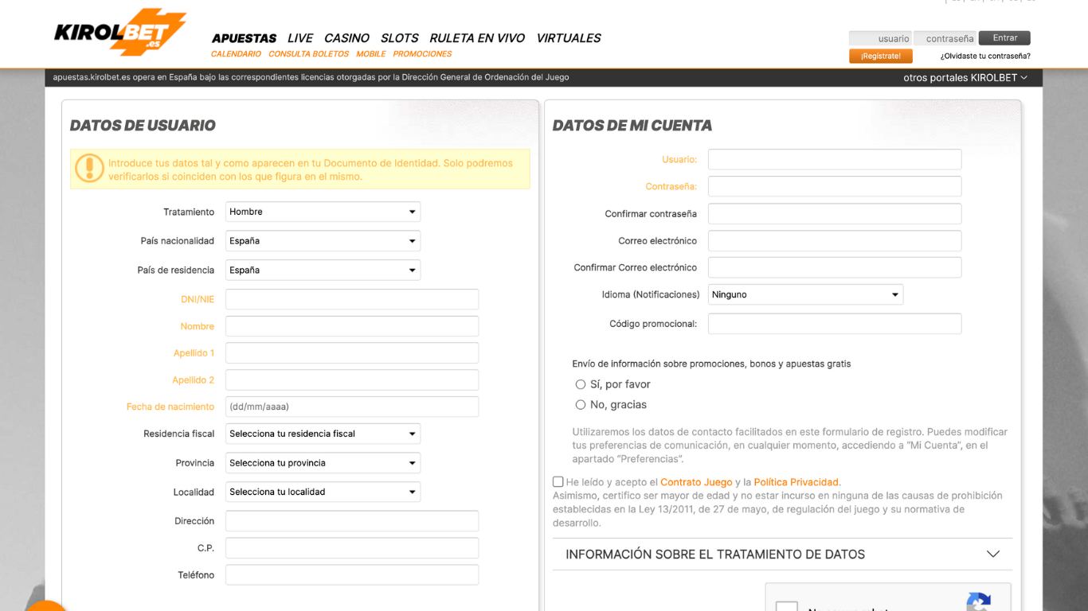
Task: Click the KirolBet logo
Action: pyautogui.click(x=120, y=33)
